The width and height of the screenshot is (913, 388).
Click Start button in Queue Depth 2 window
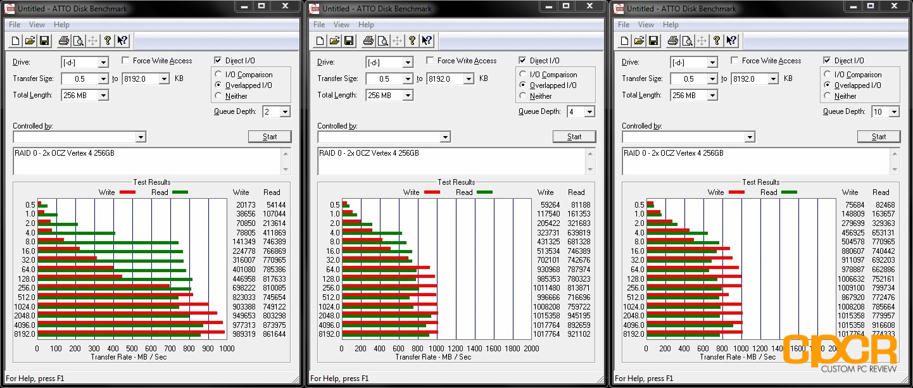click(x=270, y=137)
